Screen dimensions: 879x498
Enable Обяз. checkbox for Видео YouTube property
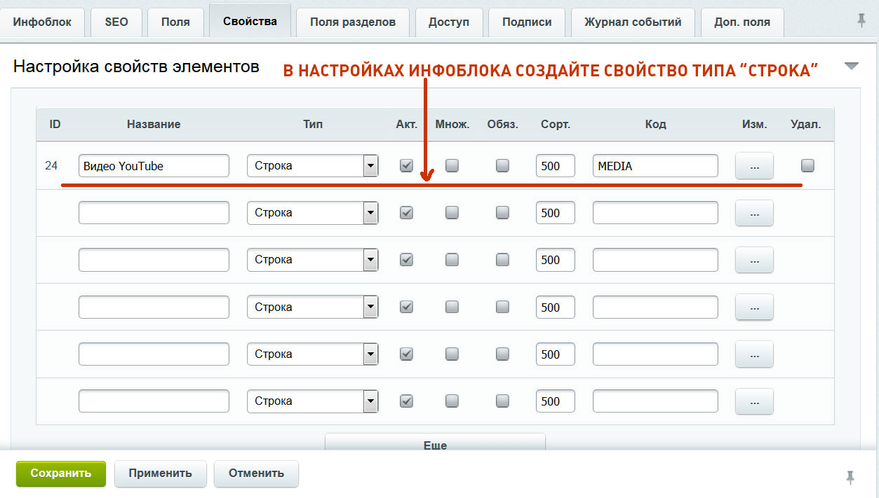tap(502, 166)
